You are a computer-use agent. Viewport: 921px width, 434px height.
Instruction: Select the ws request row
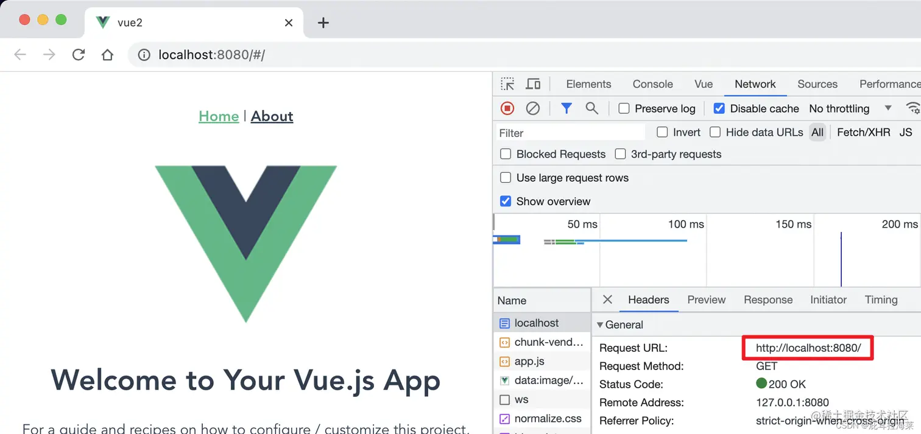pos(542,400)
